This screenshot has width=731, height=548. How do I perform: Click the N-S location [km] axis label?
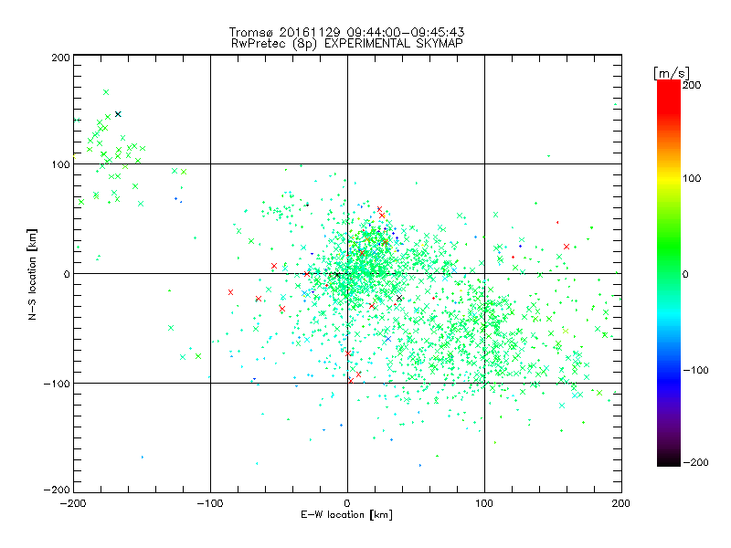[32, 275]
